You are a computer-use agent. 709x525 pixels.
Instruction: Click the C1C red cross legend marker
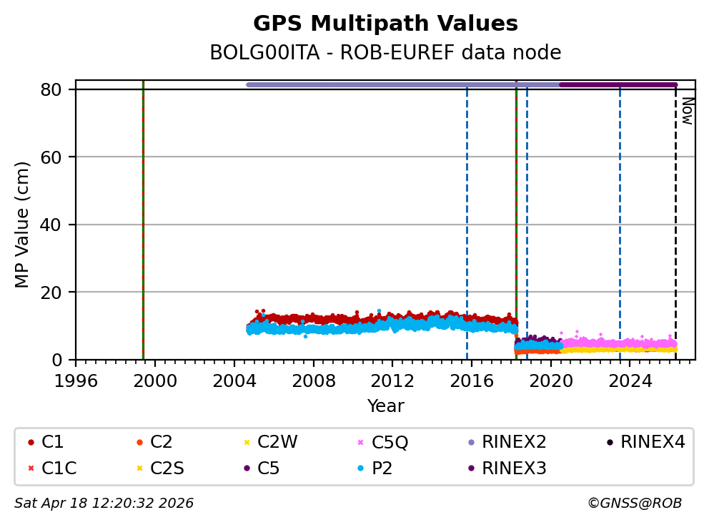click(x=30, y=468)
